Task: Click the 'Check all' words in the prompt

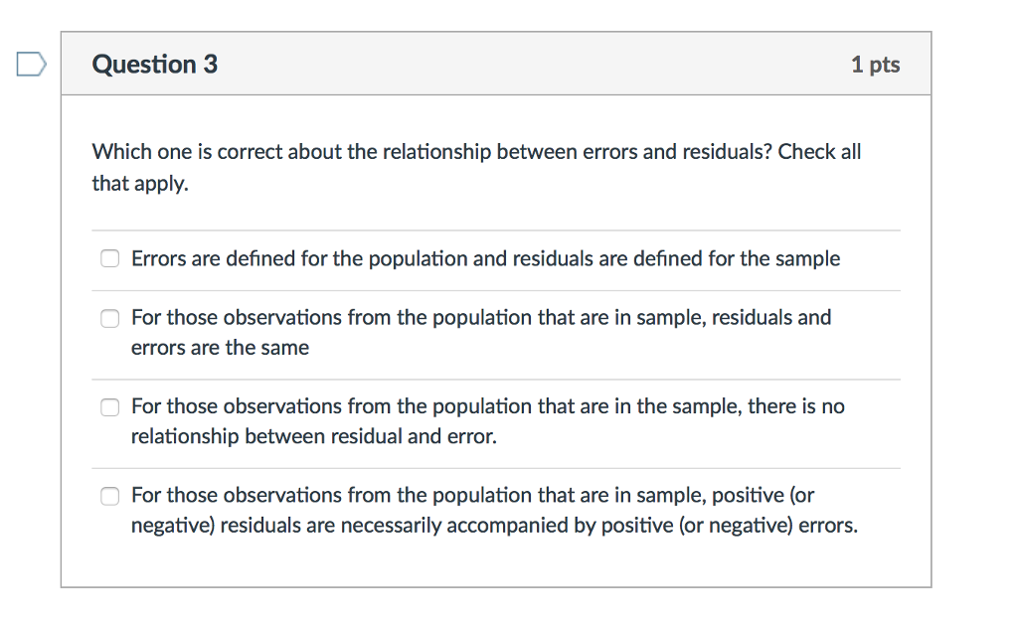Action: click(x=819, y=152)
